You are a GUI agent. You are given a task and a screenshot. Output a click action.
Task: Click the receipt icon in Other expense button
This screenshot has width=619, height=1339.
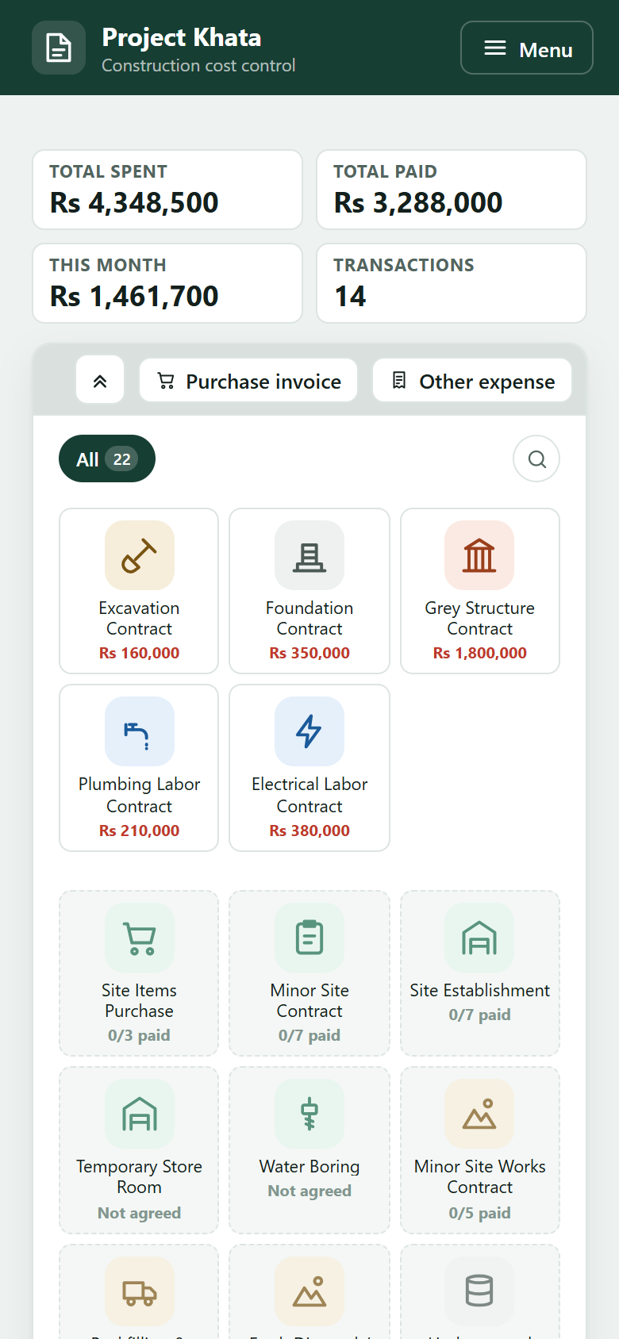click(400, 381)
